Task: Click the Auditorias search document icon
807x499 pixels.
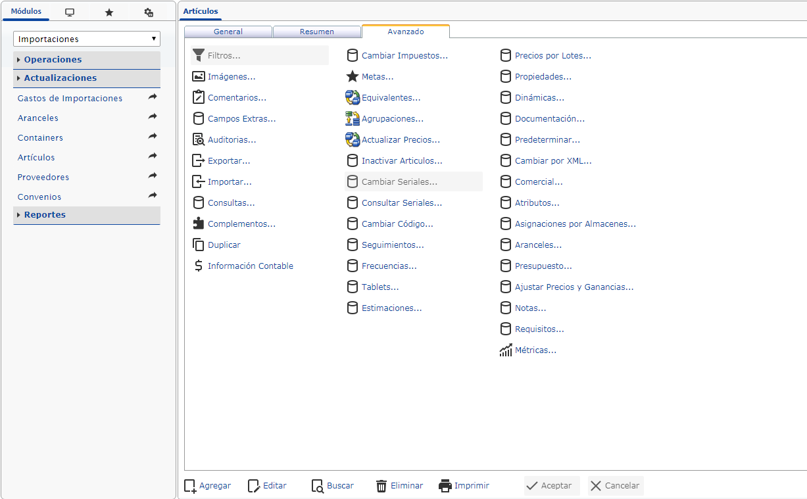Action: coord(198,139)
